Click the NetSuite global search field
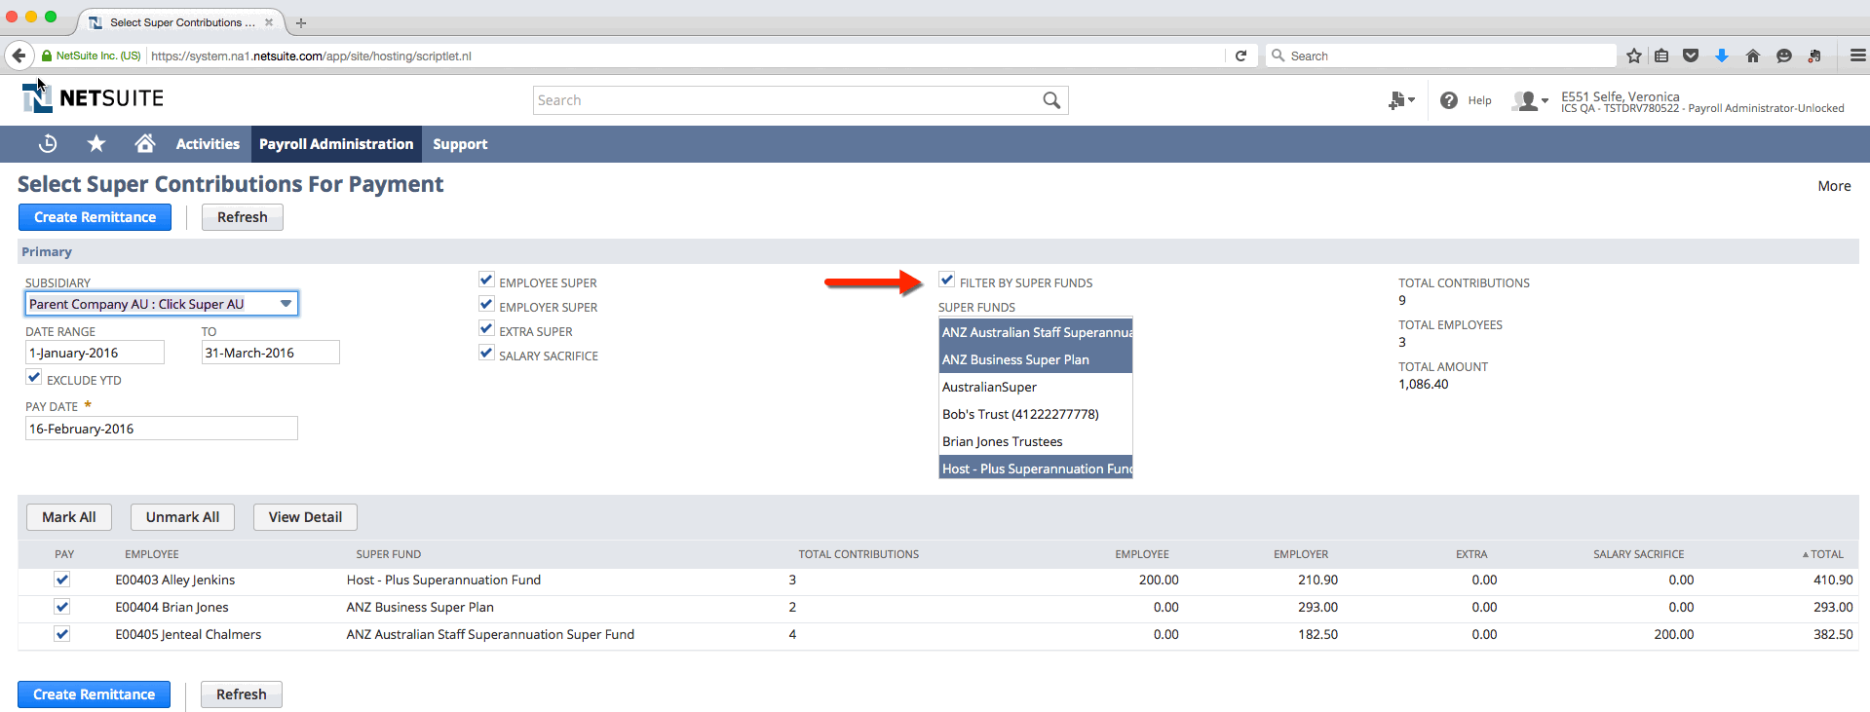1870x712 pixels. (785, 100)
